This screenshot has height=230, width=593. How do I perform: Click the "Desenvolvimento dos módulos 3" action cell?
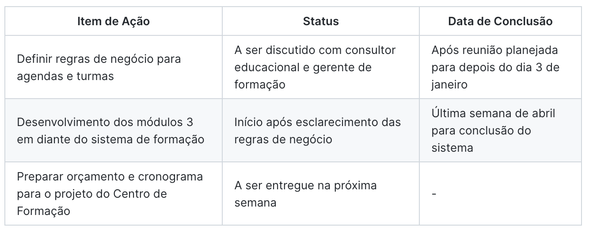pyautogui.click(x=105, y=122)
